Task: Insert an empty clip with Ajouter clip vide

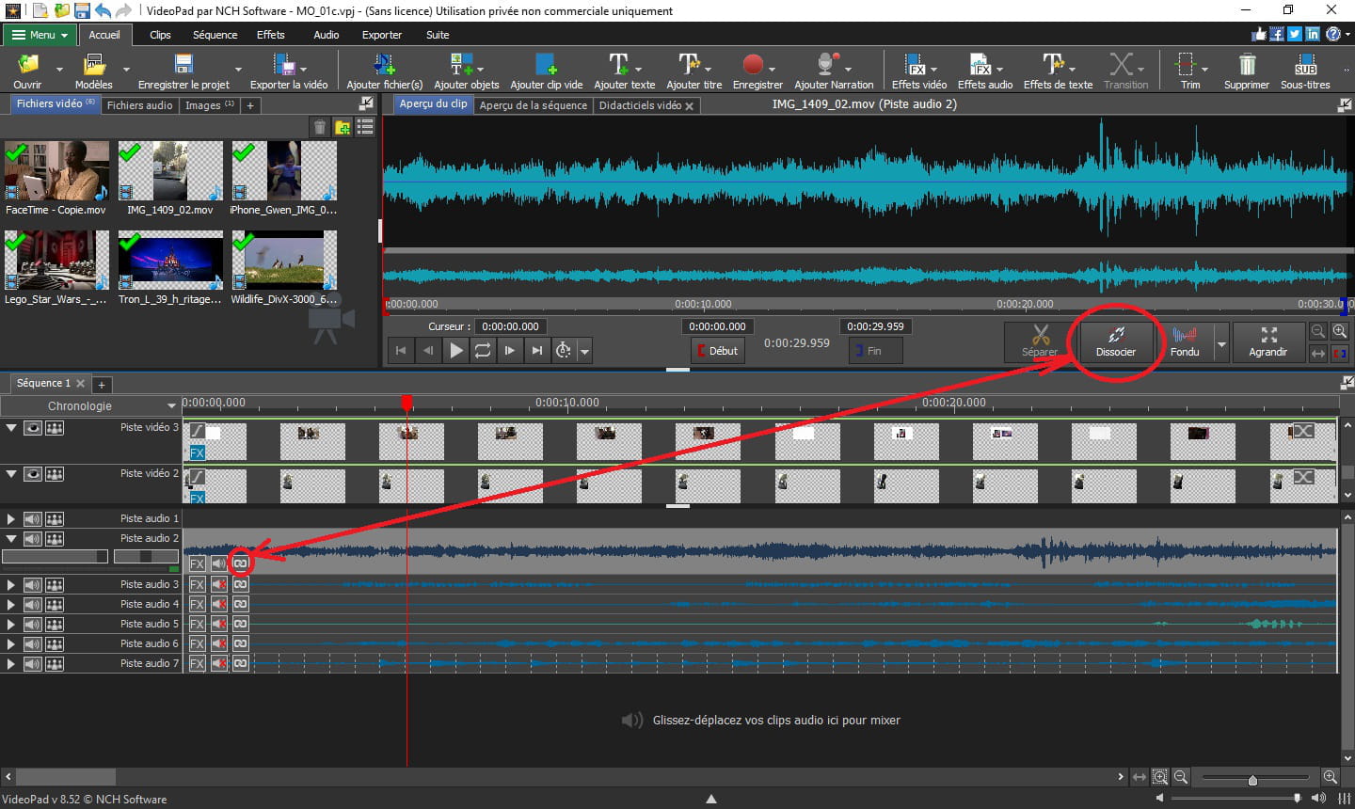Action: [x=546, y=71]
